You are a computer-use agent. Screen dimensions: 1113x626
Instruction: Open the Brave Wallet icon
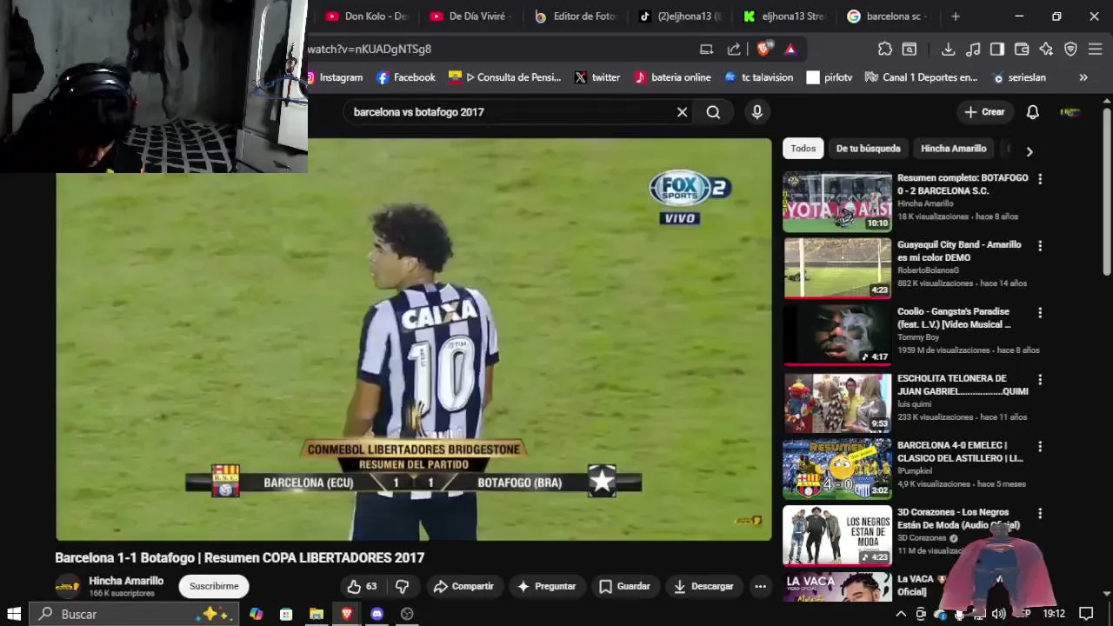point(1022,49)
